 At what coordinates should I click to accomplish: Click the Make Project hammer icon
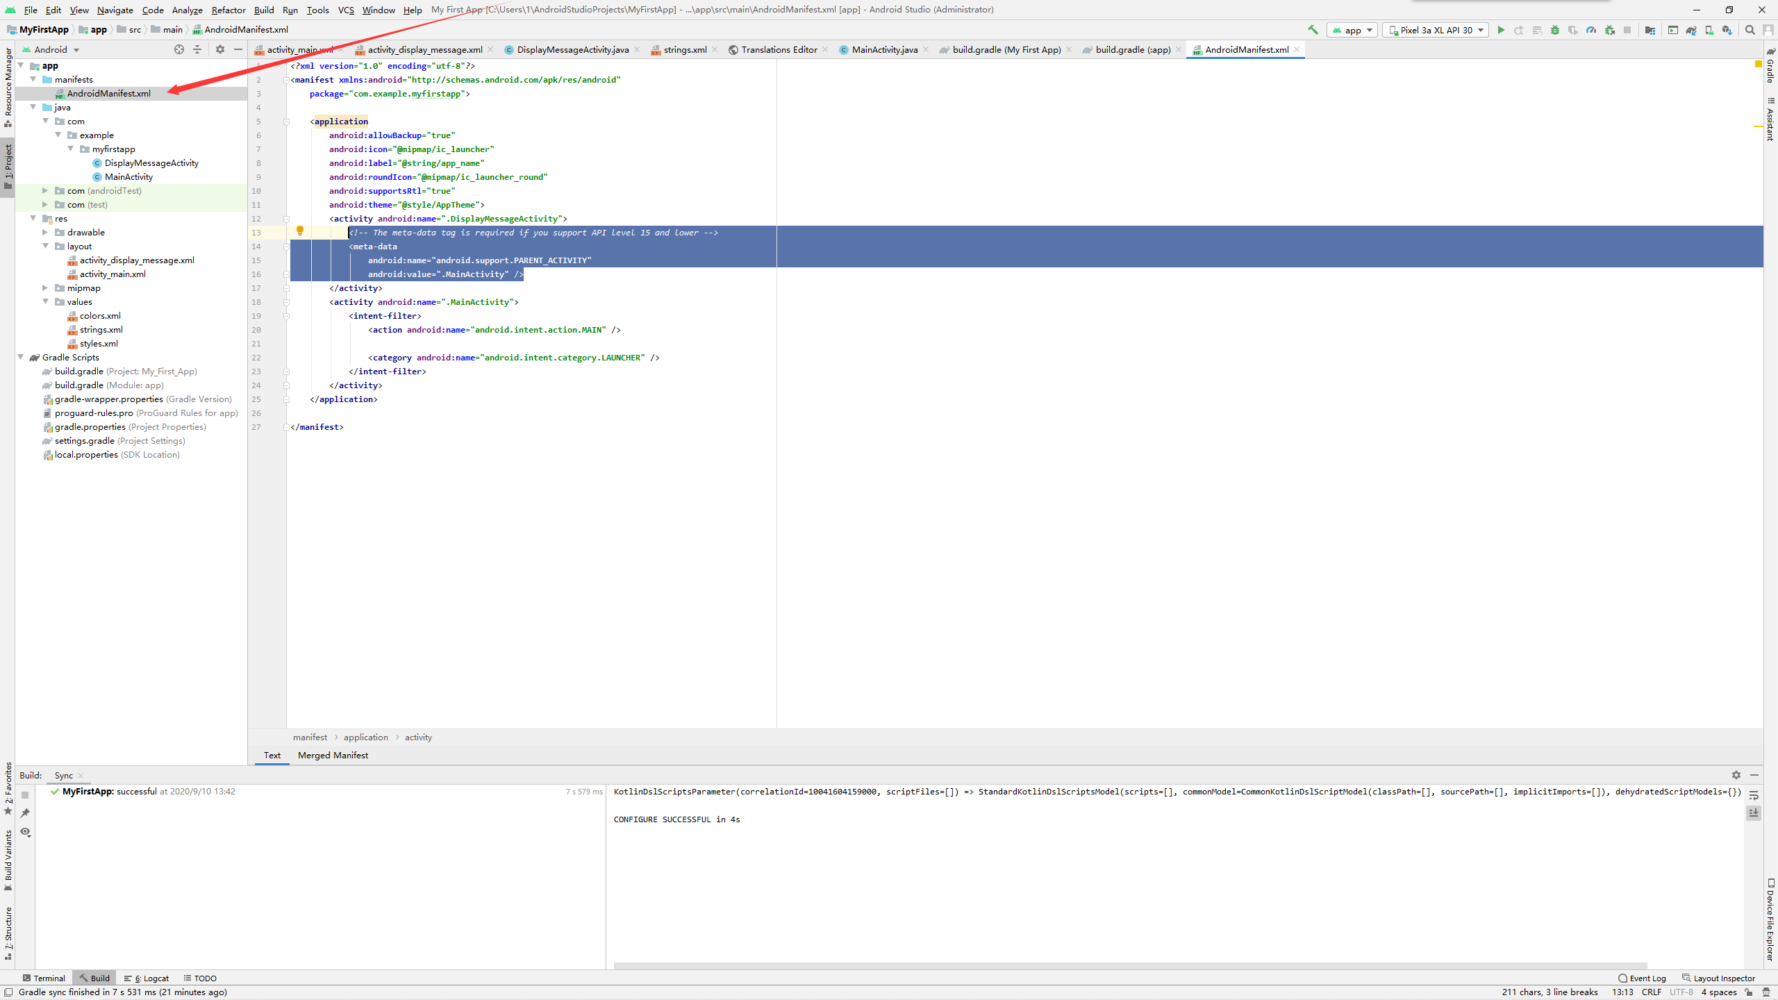tap(1313, 30)
